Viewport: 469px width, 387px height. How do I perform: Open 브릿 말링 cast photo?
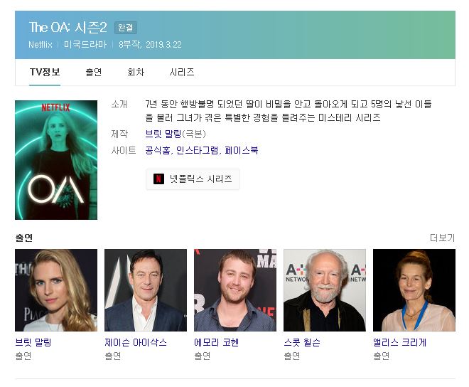[x=56, y=290]
